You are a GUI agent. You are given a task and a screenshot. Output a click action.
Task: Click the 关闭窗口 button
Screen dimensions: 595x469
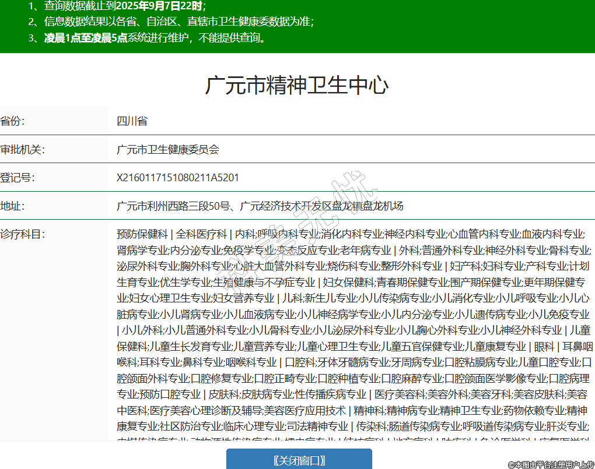pos(299,460)
